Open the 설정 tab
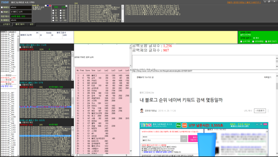This screenshot has width=278, height=157. [x=32, y=24]
